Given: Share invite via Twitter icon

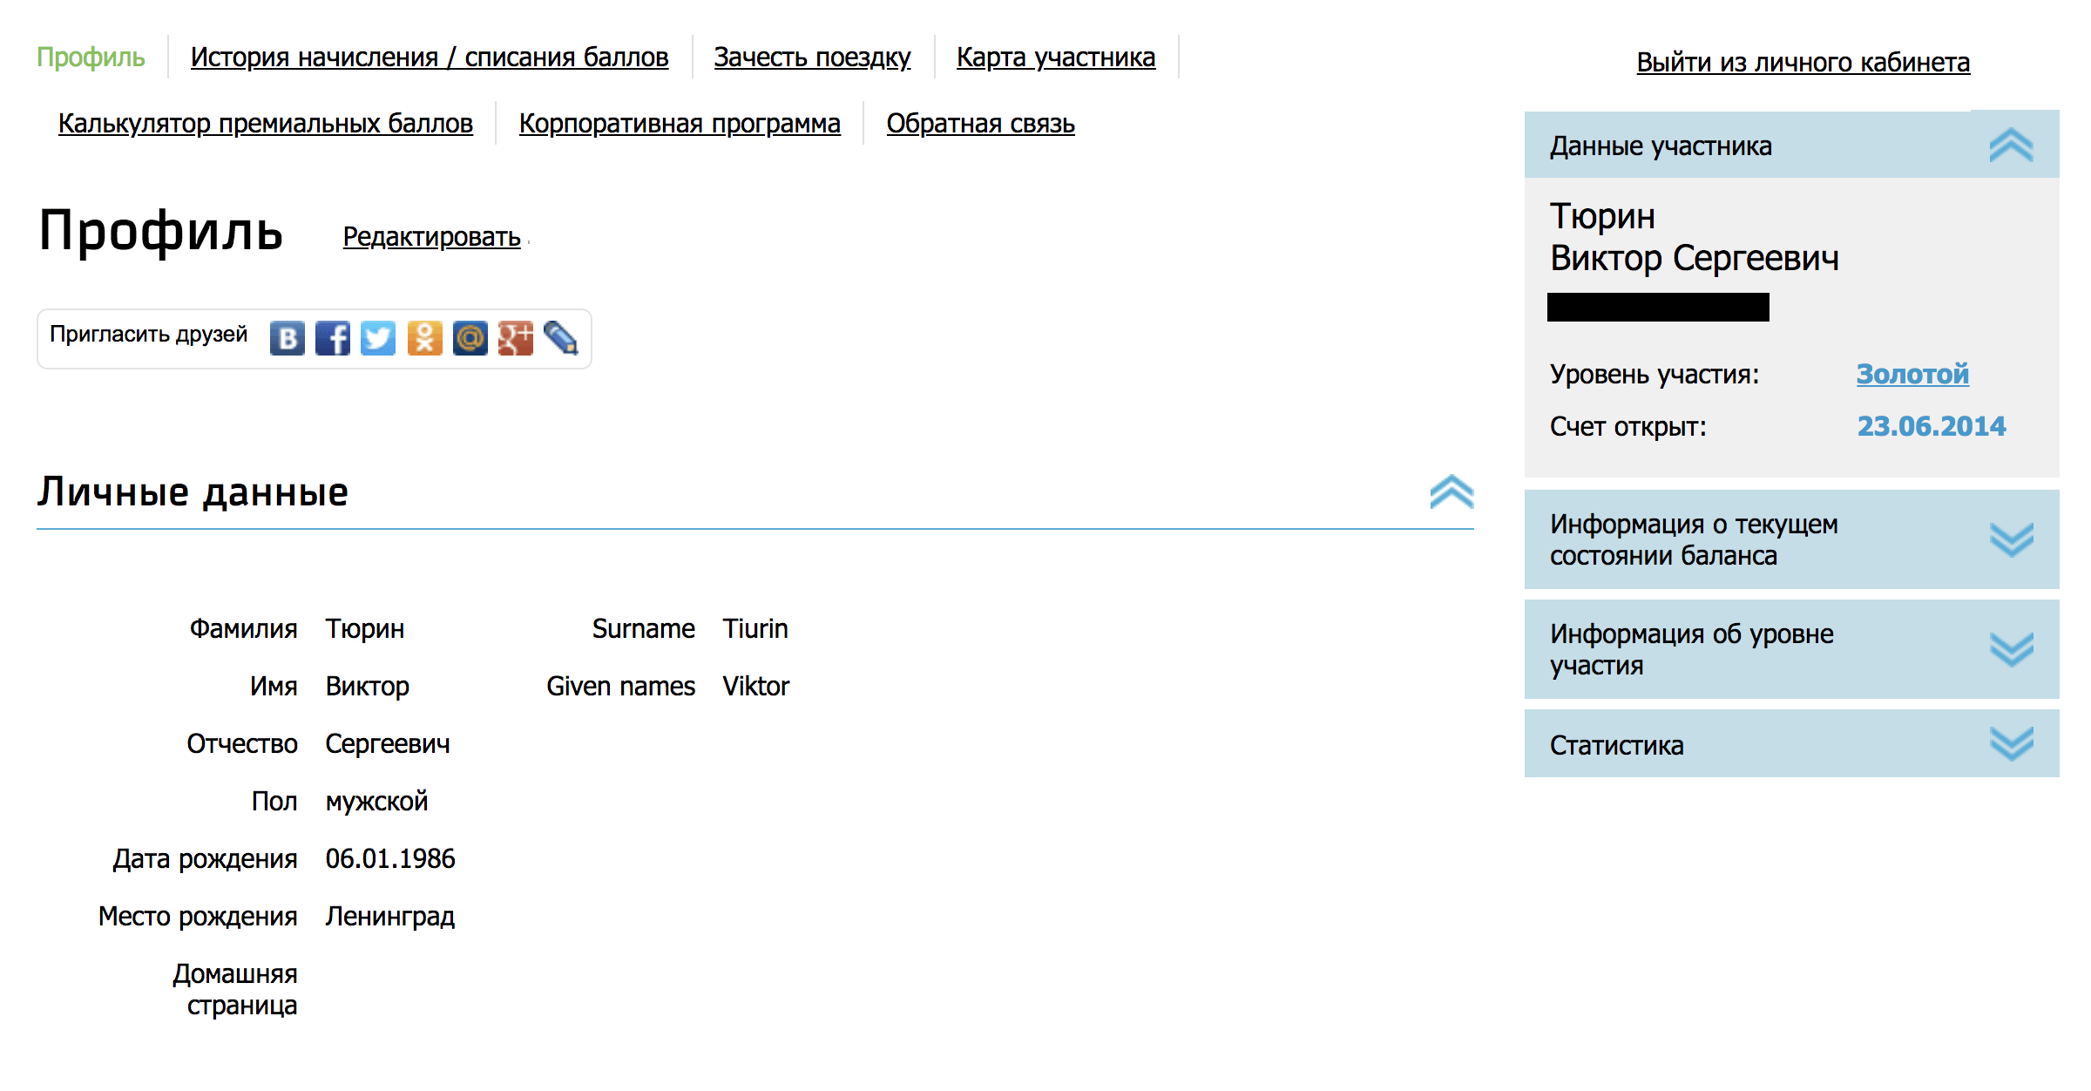Looking at the screenshot, I should (x=378, y=338).
